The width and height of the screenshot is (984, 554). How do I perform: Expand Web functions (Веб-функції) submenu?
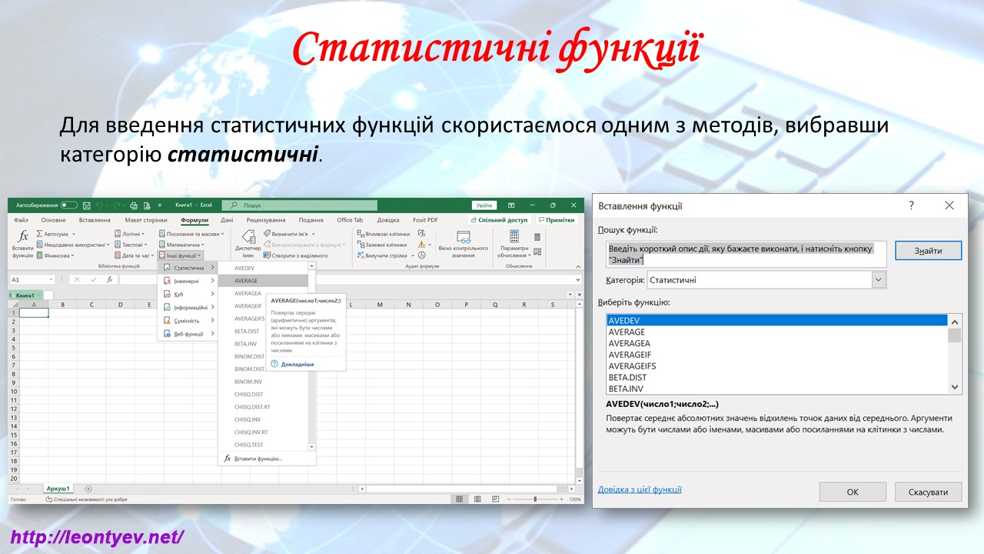click(188, 334)
